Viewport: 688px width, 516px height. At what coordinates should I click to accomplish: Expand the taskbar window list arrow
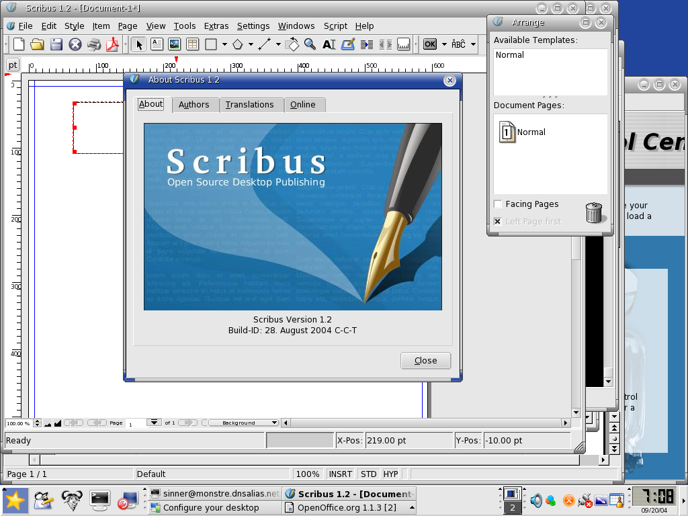click(412, 508)
